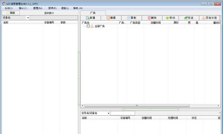The image size is (223, 134).
Task: Click the ad list horizontal scrollbar thumb
Action: tap(137, 106)
